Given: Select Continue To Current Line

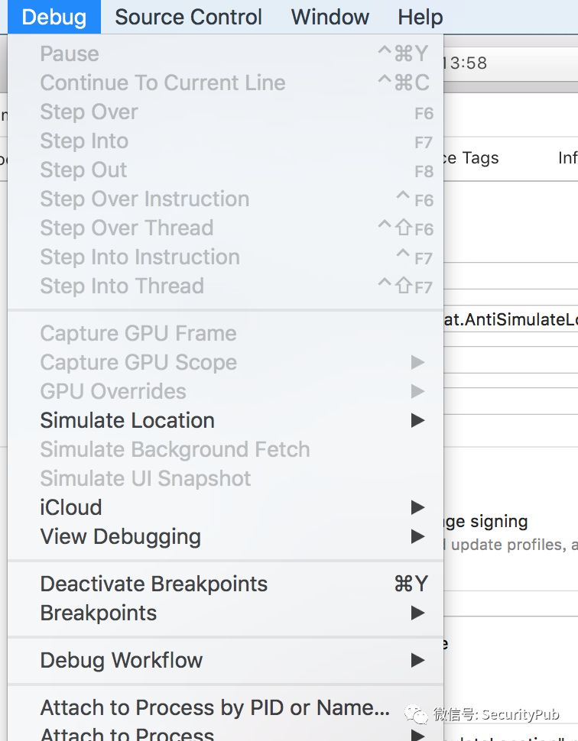Looking at the screenshot, I should pyautogui.click(x=162, y=83).
